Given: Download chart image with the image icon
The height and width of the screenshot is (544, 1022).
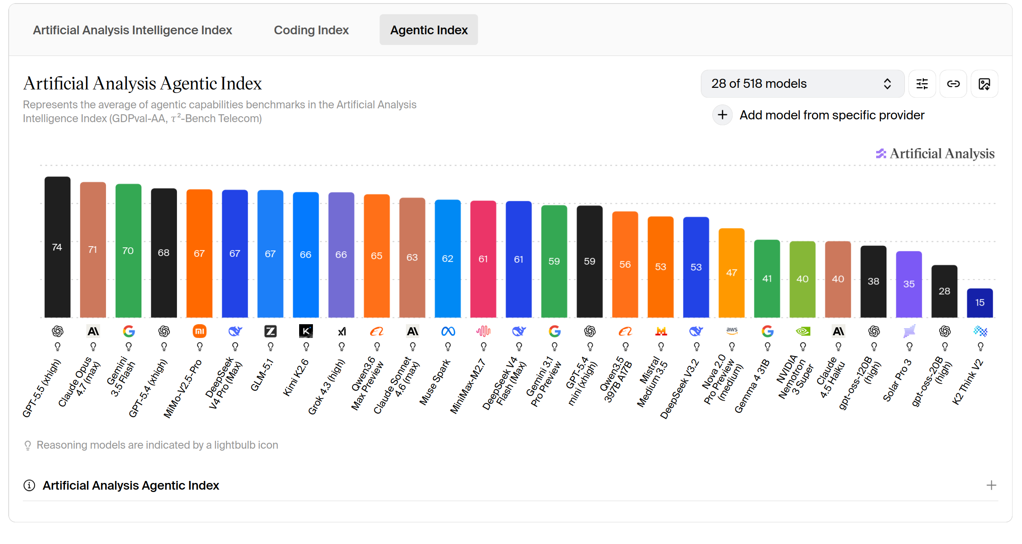Looking at the screenshot, I should (x=984, y=84).
